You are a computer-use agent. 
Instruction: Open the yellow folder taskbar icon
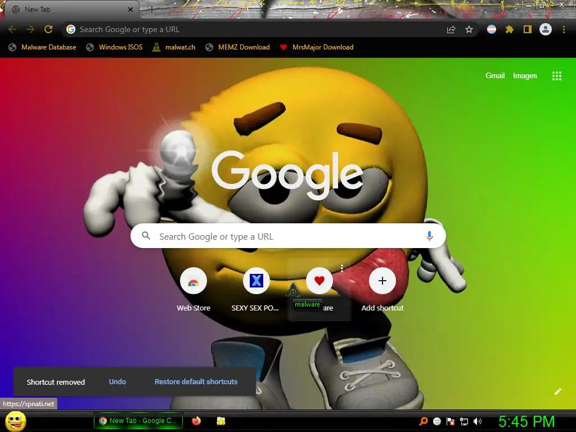tap(220, 421)
